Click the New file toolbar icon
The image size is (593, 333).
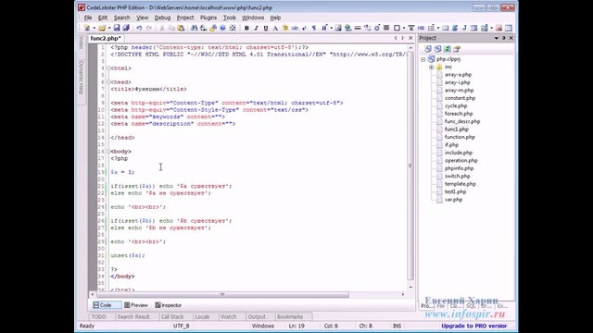(x=86, y=28)
